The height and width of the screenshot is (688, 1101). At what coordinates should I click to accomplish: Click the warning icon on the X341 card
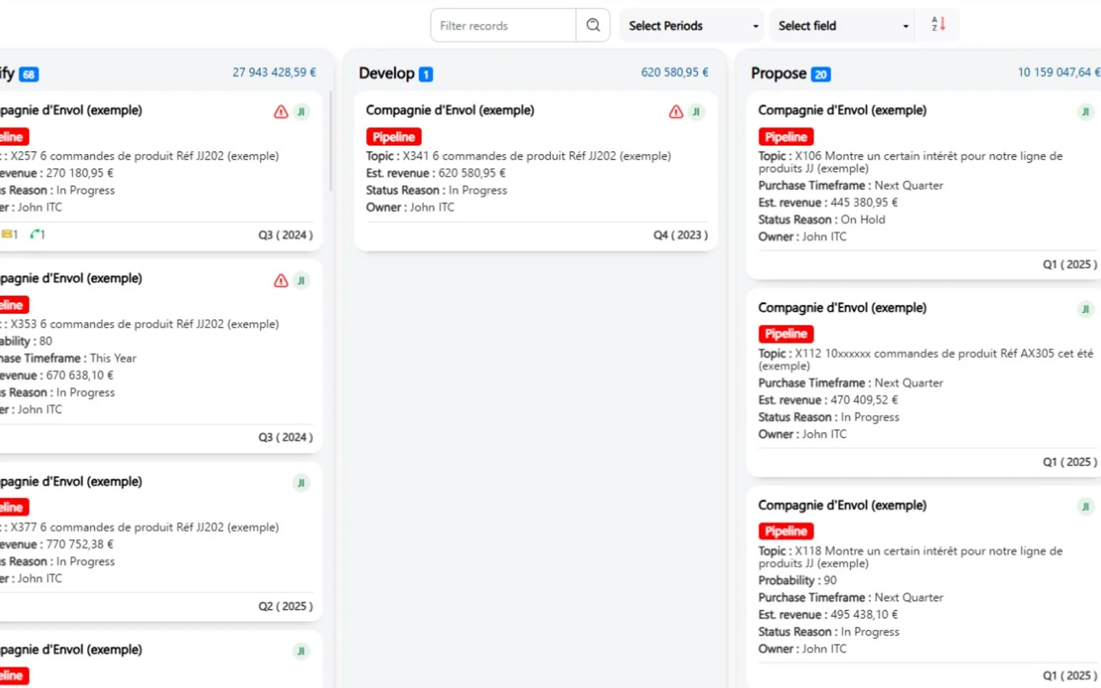pyautogui.click(x=676, y=111)
